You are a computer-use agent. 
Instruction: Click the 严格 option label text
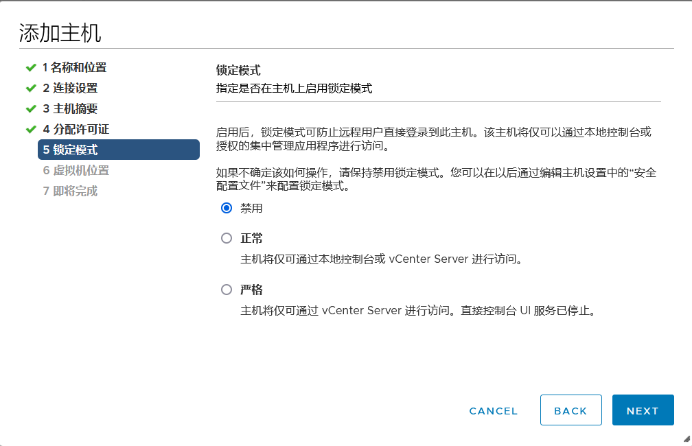pyautogui.click(x=251, y=290)
